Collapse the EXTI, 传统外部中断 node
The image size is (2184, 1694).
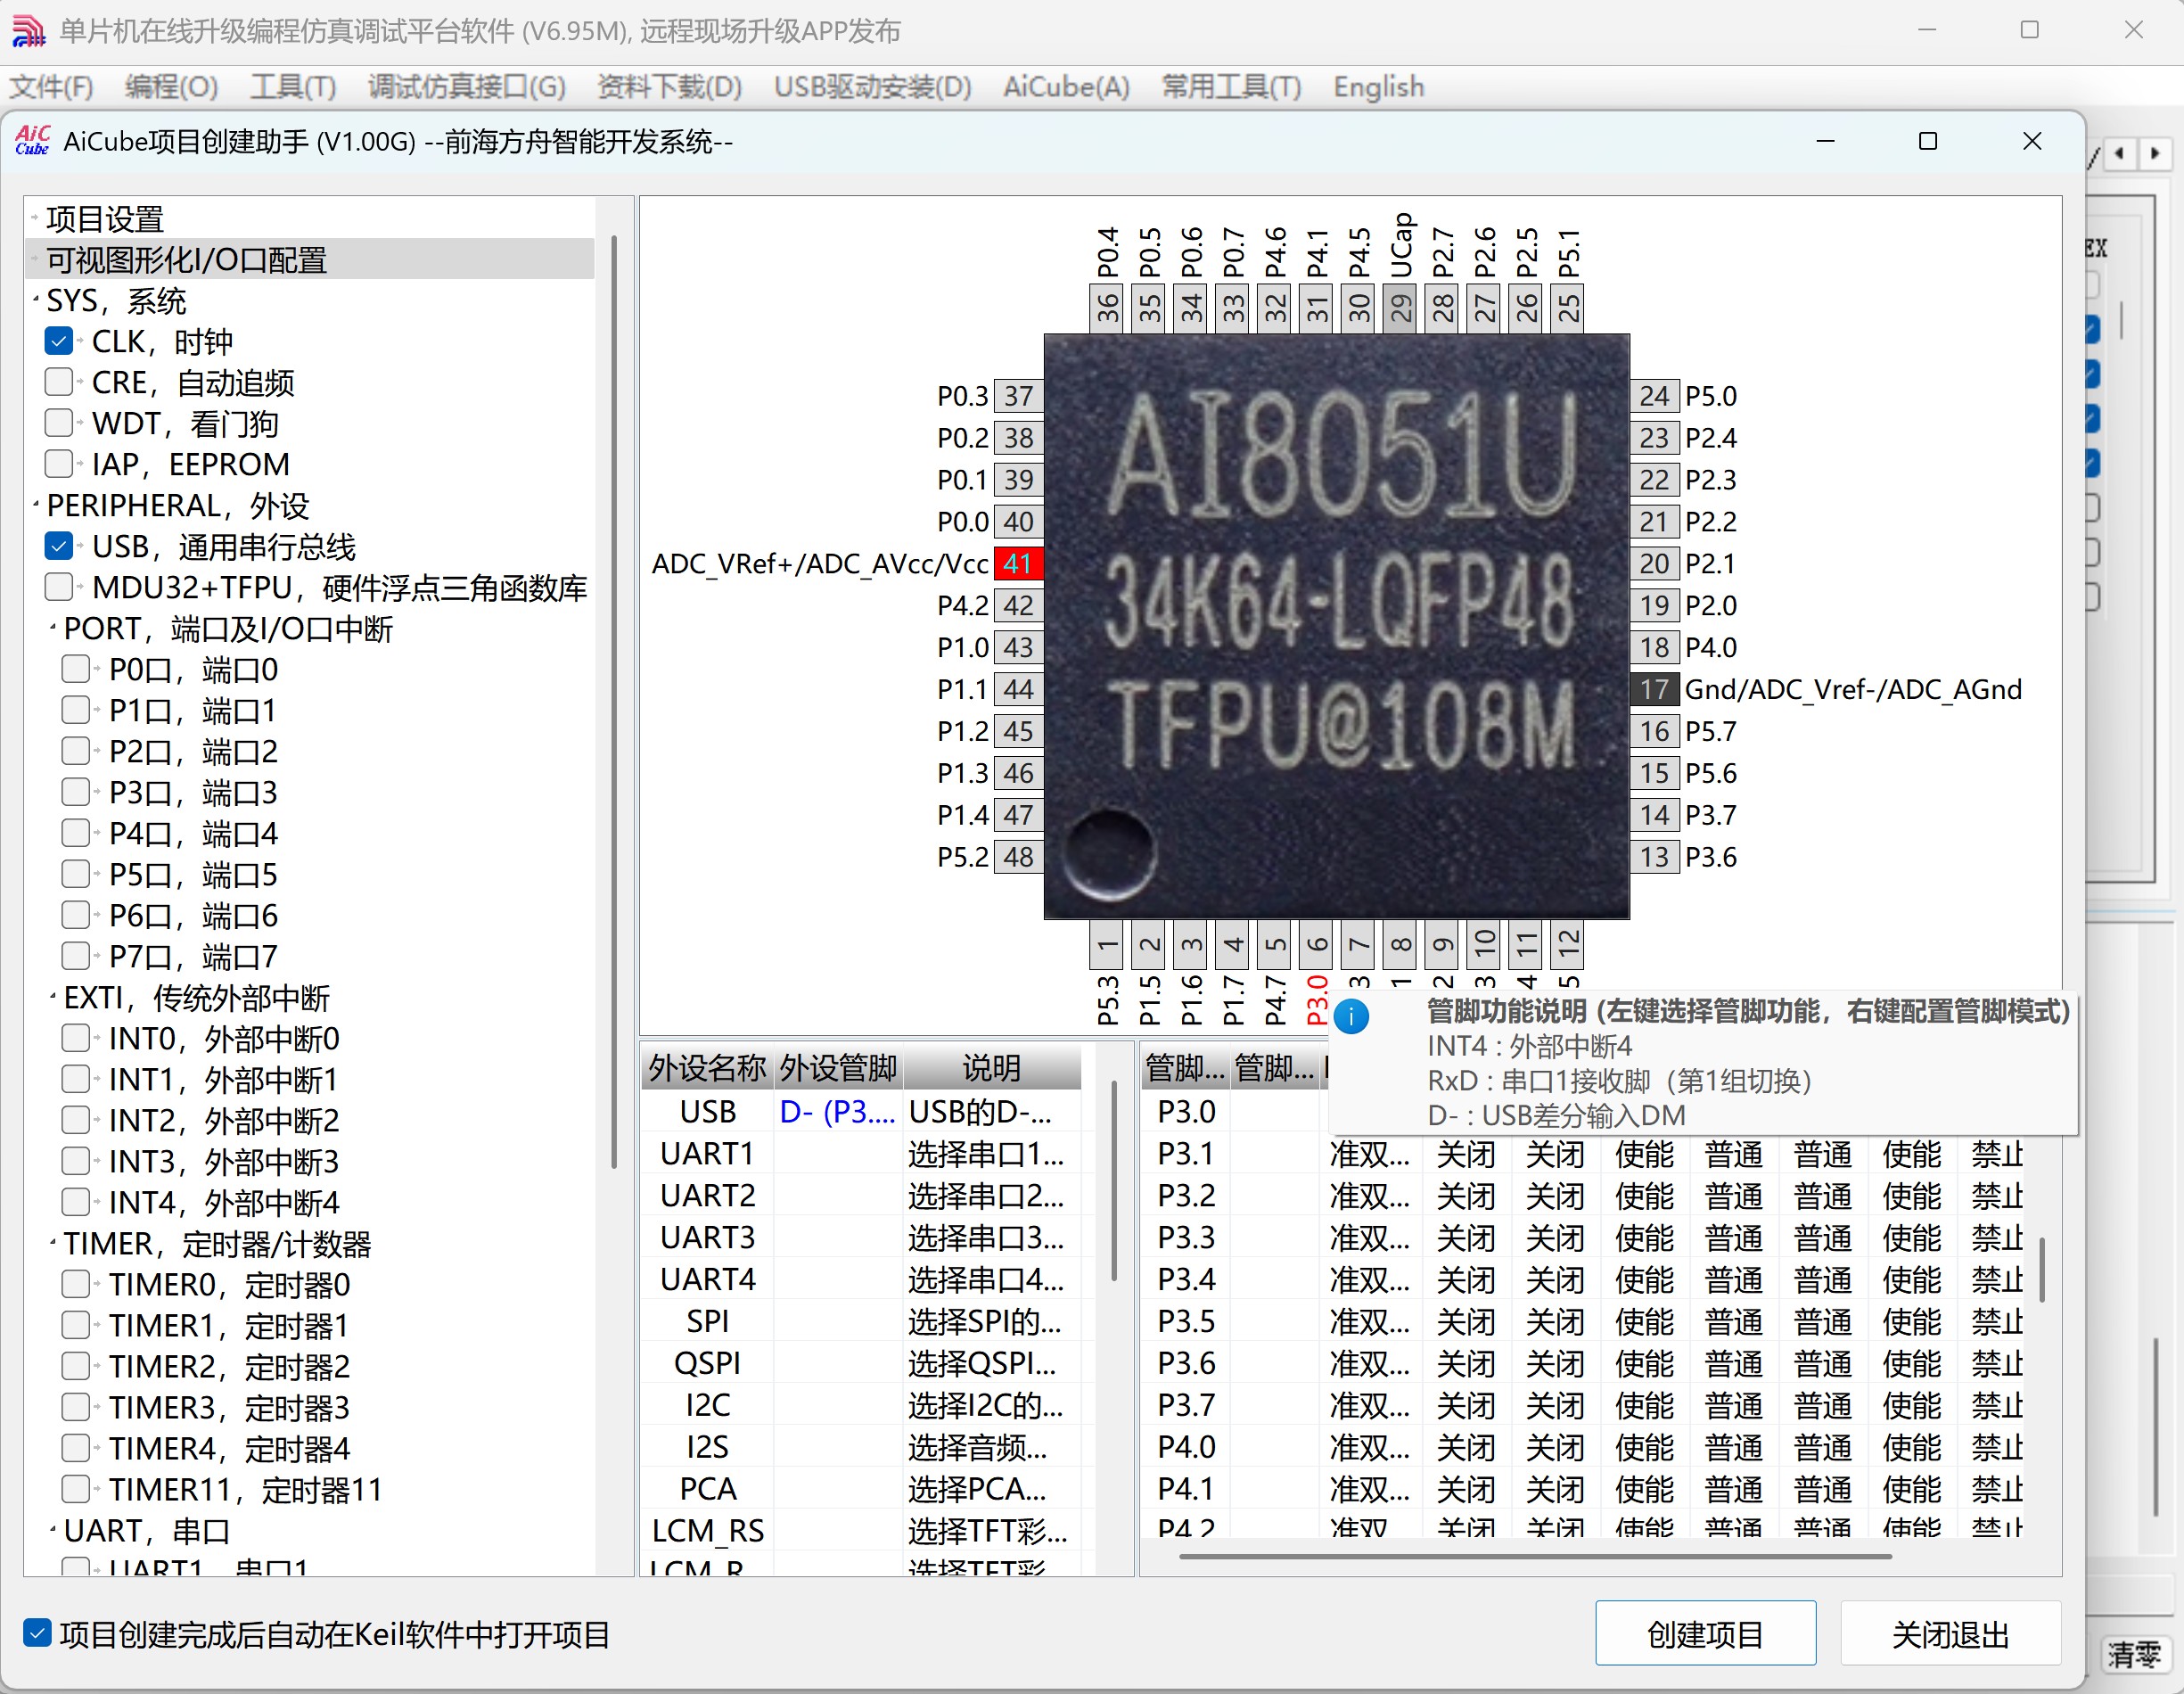(x=53, y=997)
